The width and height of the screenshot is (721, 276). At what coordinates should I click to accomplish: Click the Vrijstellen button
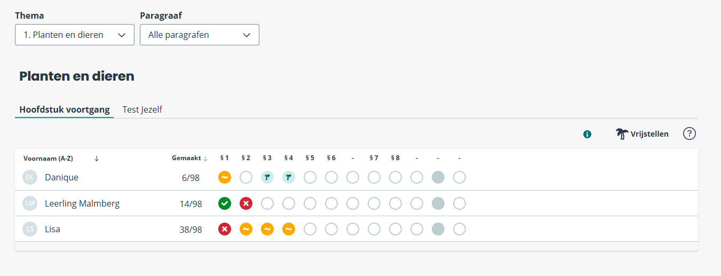pos(642,134)
